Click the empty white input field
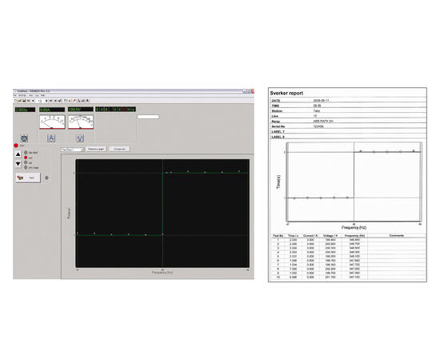Image resolution: width=440 pixels, height=360 pixels. (x=148, y=117)
